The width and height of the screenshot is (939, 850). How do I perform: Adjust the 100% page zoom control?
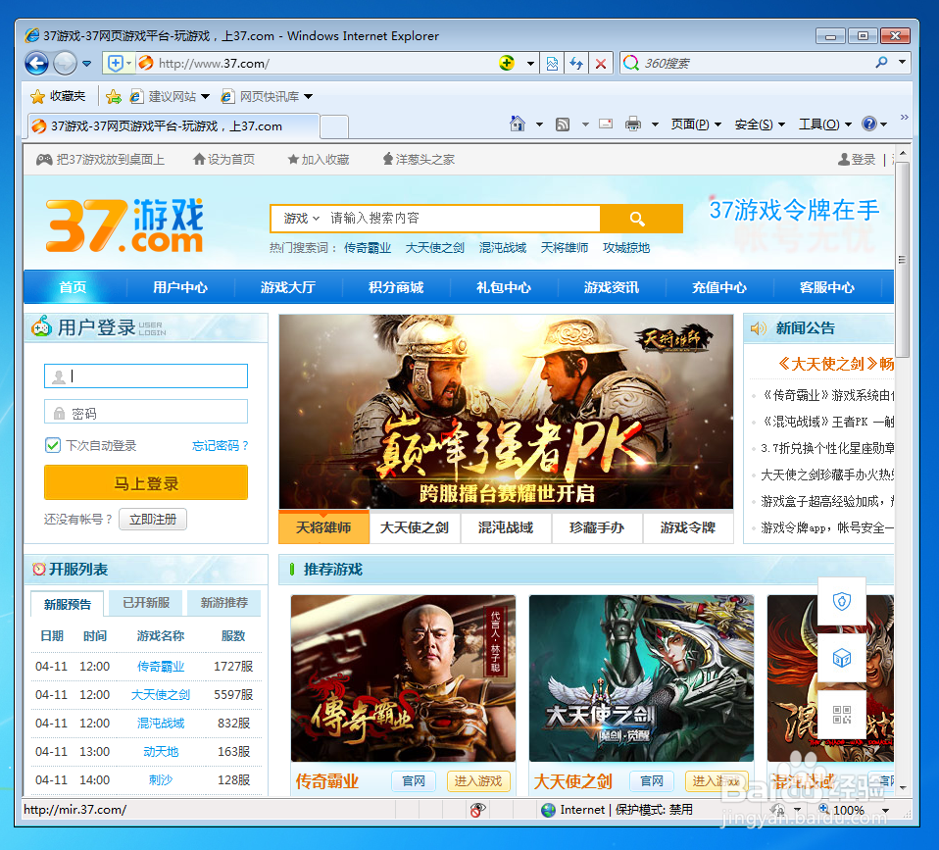click(849, 811)
